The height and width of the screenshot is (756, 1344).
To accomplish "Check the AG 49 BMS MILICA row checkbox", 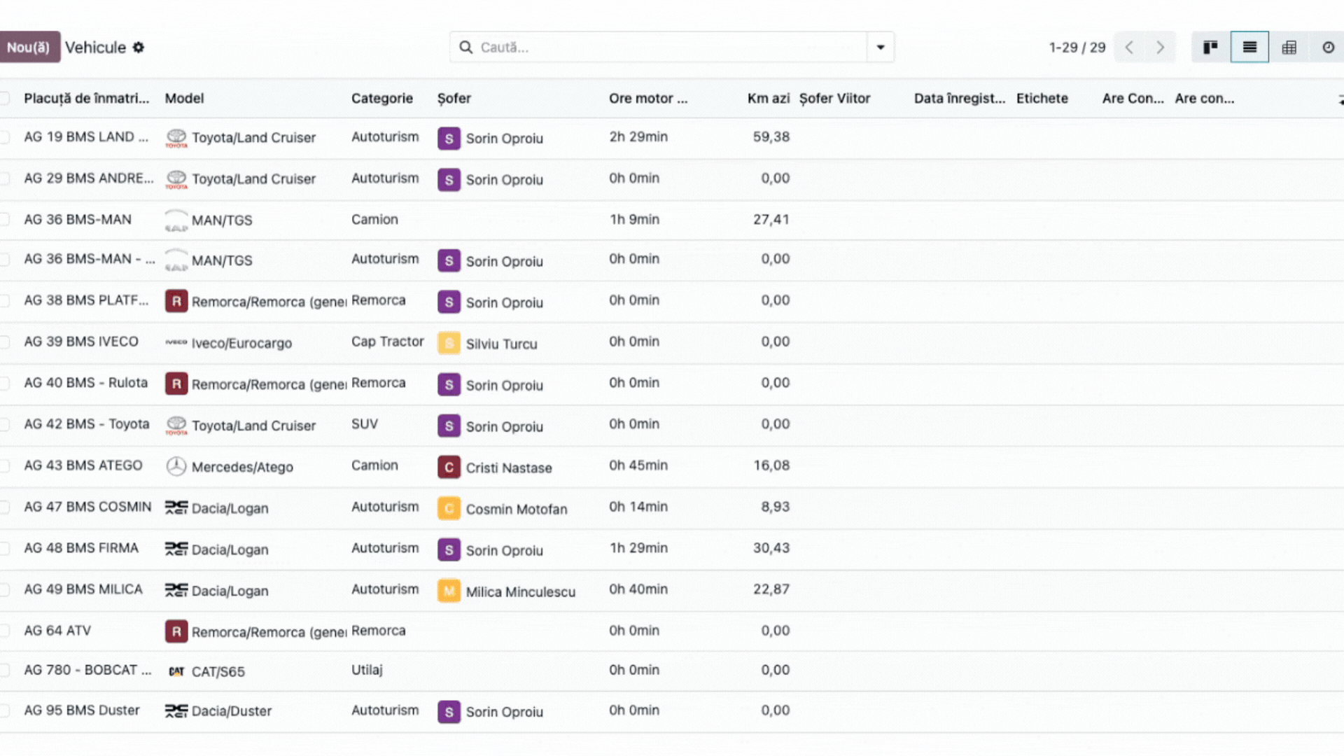I will click(x=4, y=589).
